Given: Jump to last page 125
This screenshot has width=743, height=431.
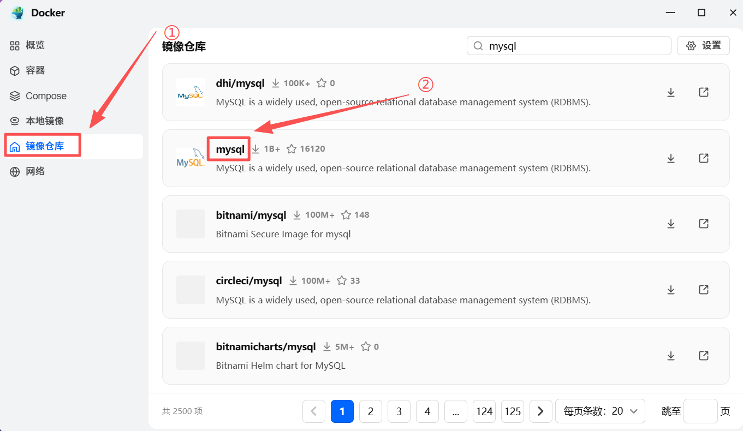Looking at the screenshot, I should pos(513,411).
